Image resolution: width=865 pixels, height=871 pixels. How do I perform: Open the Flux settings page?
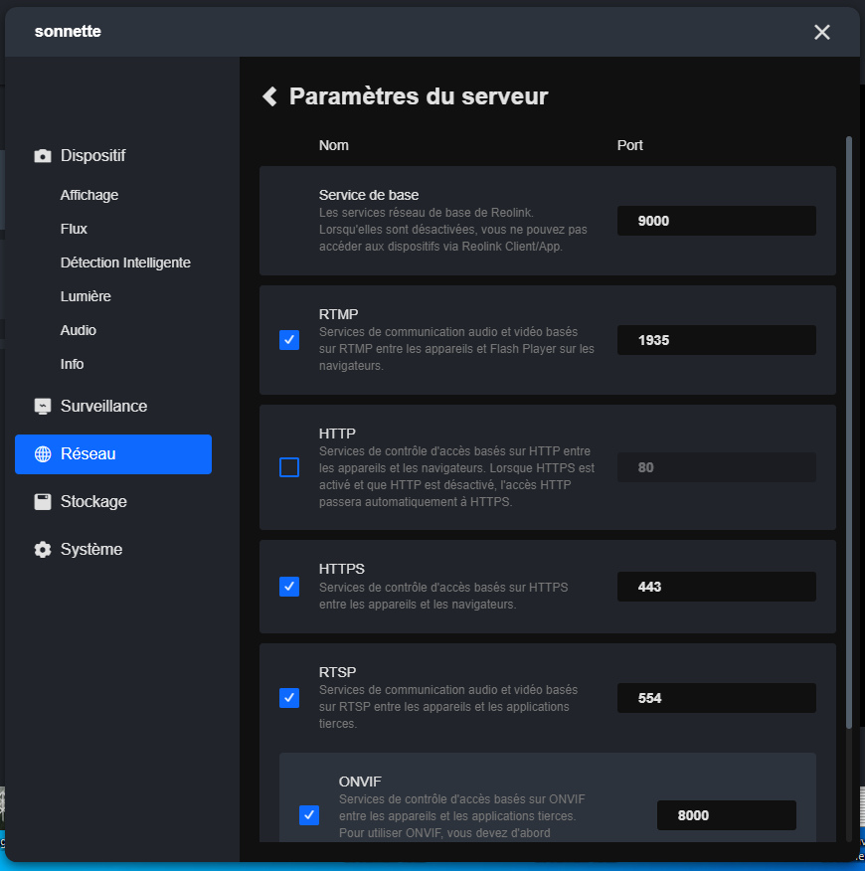point(74,229)
